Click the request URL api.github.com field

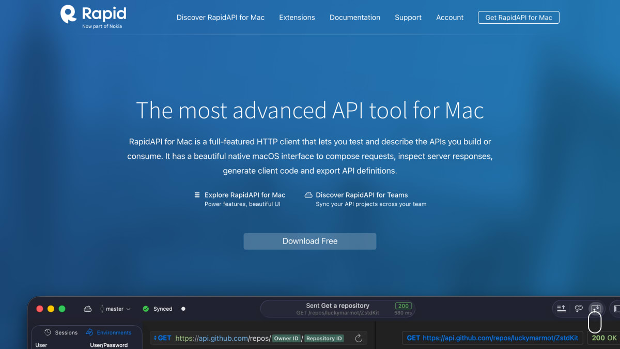click(258, 338)
